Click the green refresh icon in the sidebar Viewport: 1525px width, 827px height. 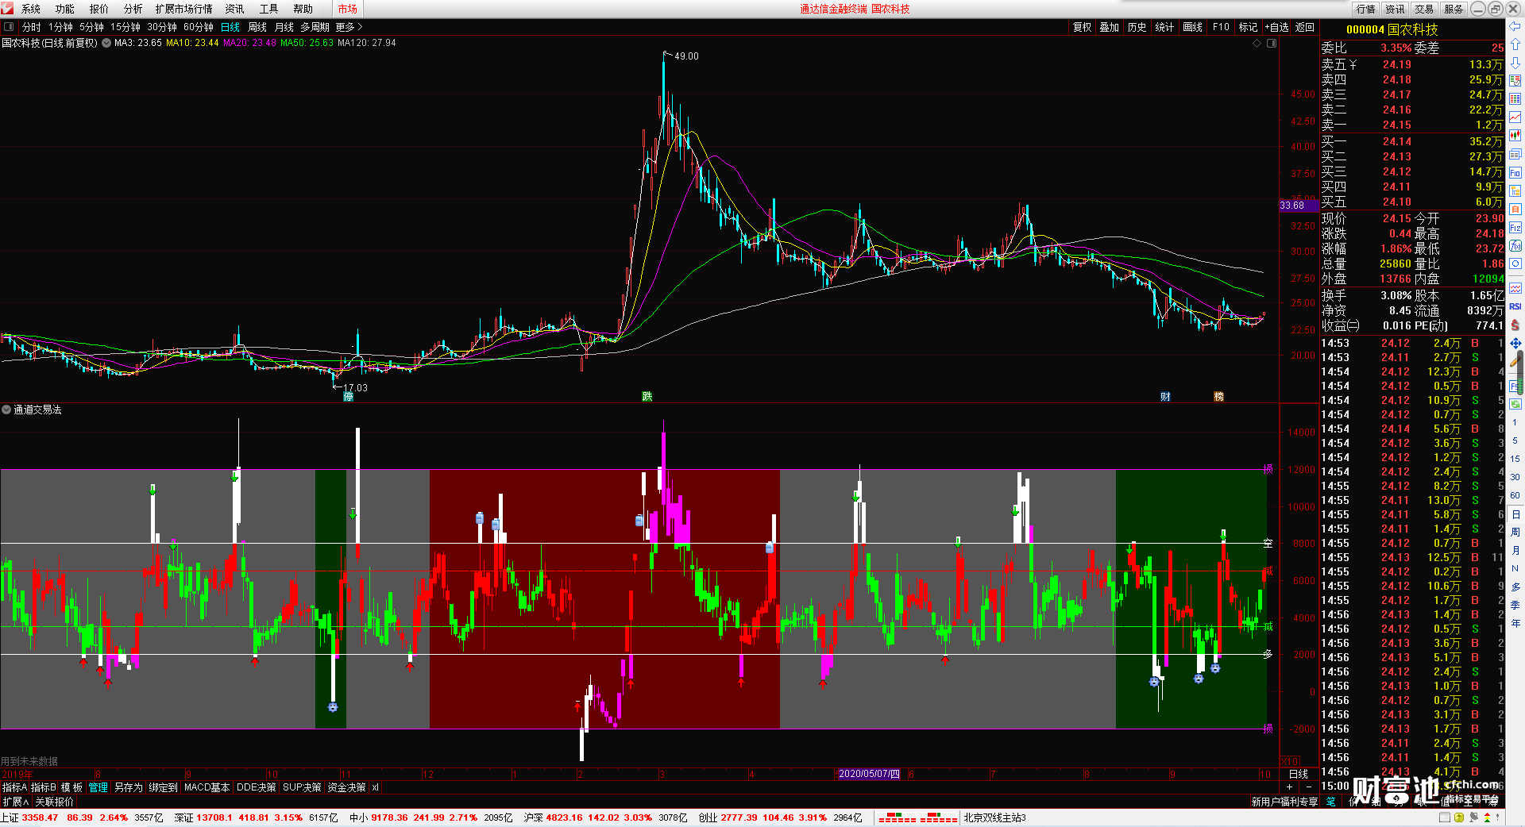[1515, 404]
